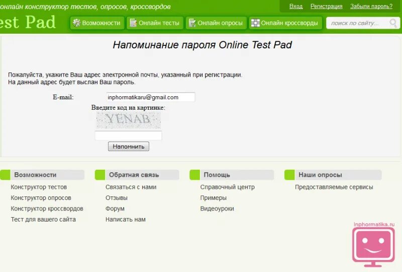This screenshot has height=272, width=402.
Task: Click the YENAB captcha image
Action: tap(128, 120)
